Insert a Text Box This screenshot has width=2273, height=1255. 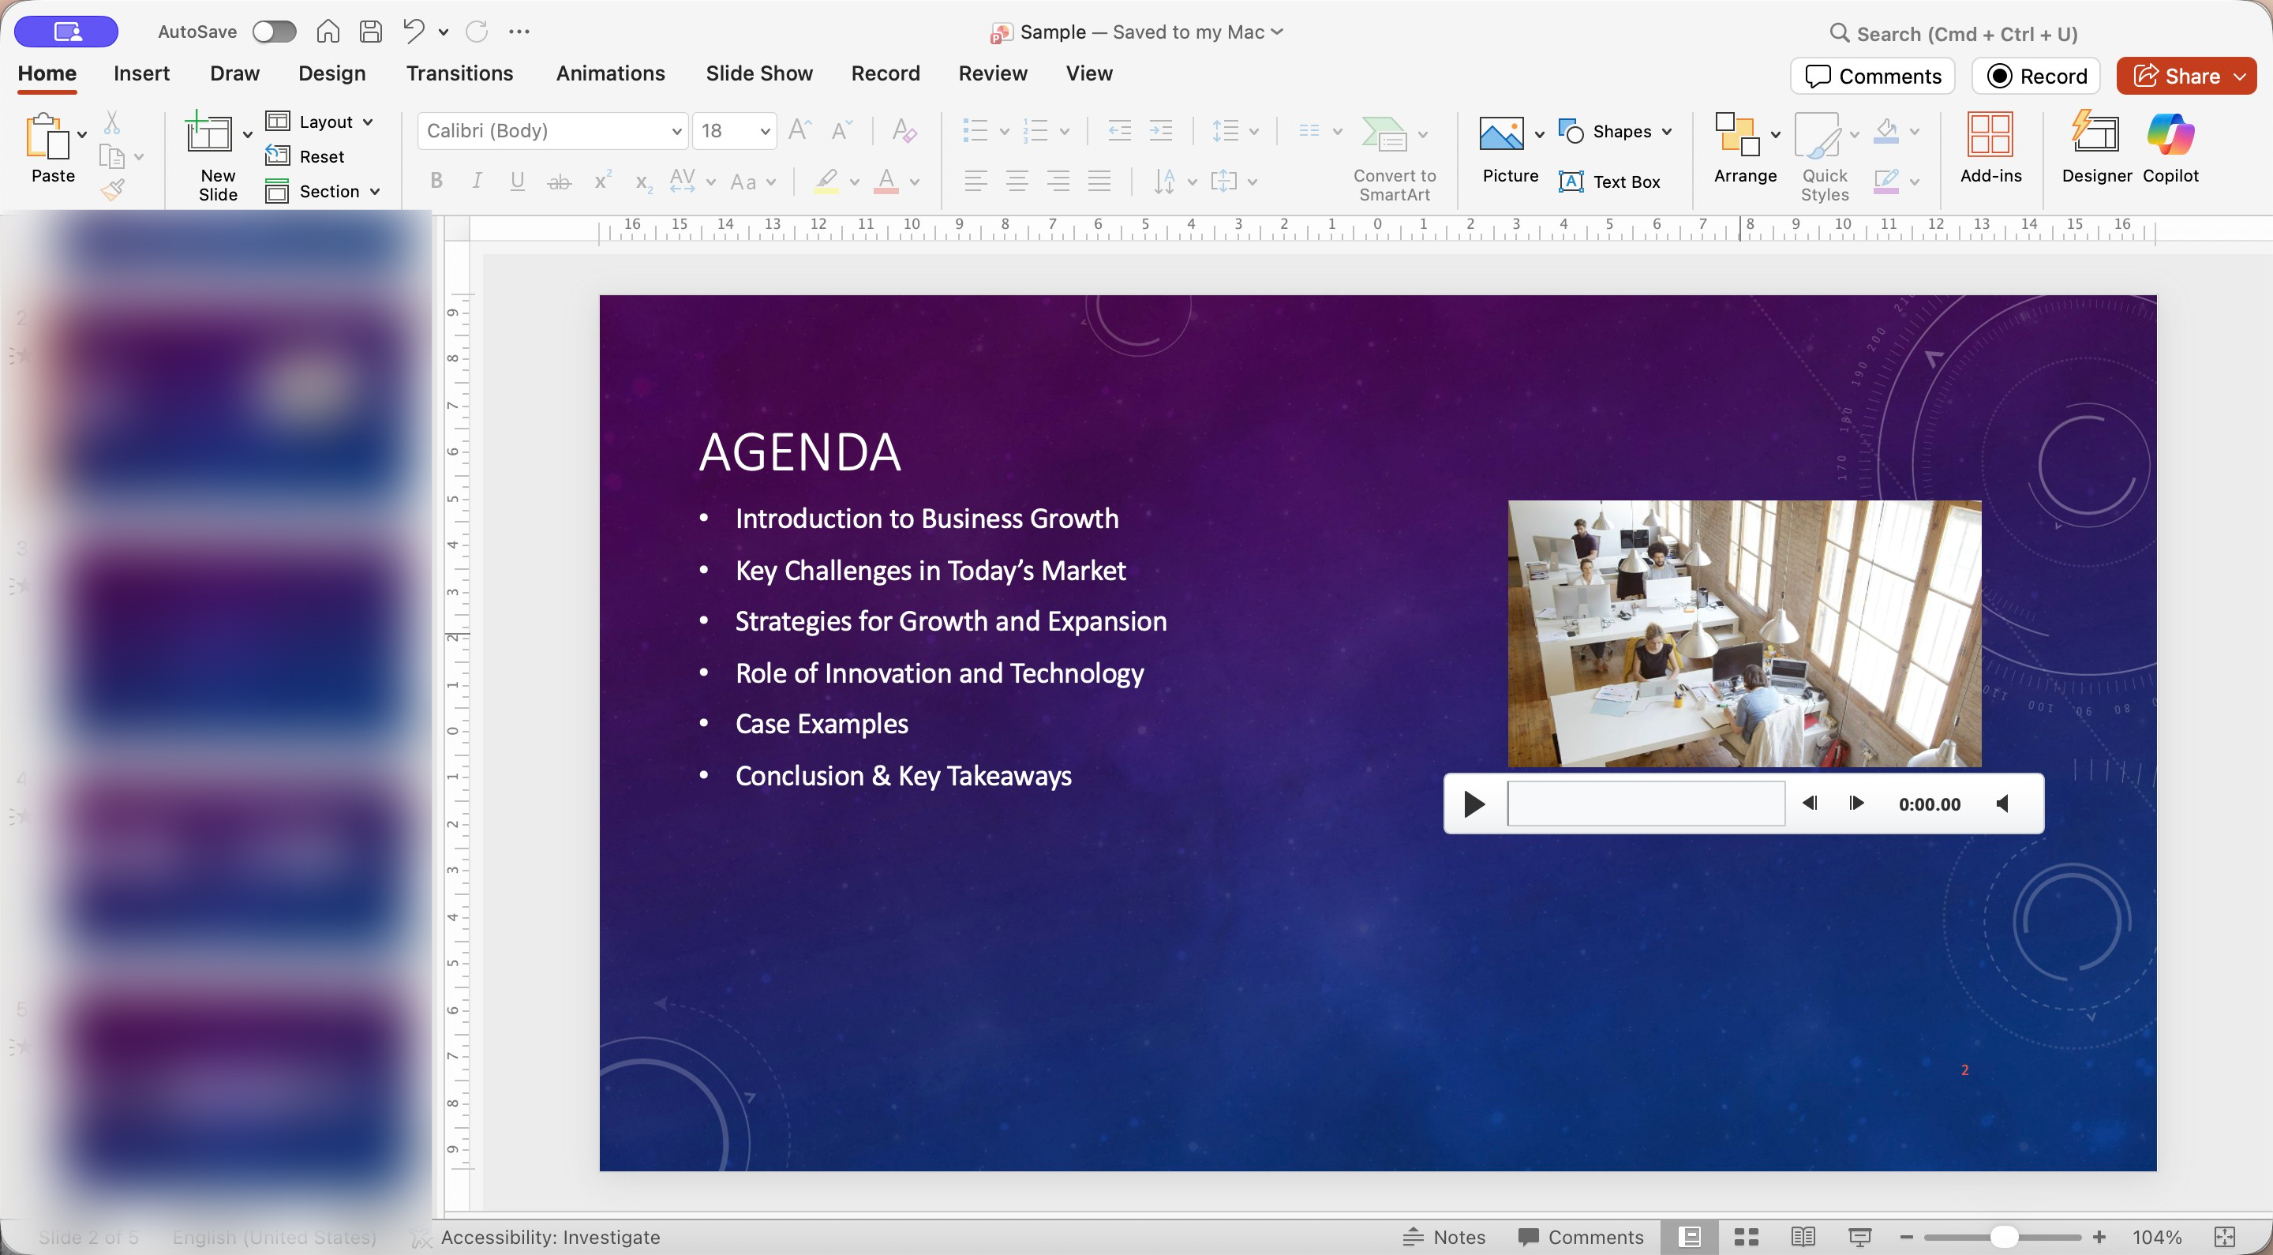pyautogui.click(x=1609, y=182)
